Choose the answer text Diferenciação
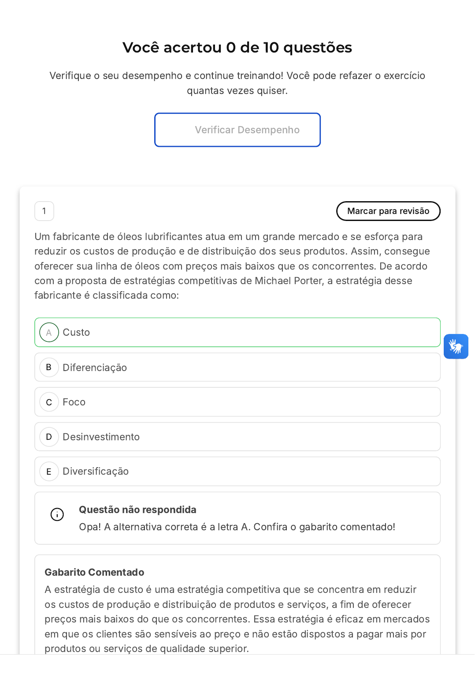Screen dimensions: 475x693 95,367
